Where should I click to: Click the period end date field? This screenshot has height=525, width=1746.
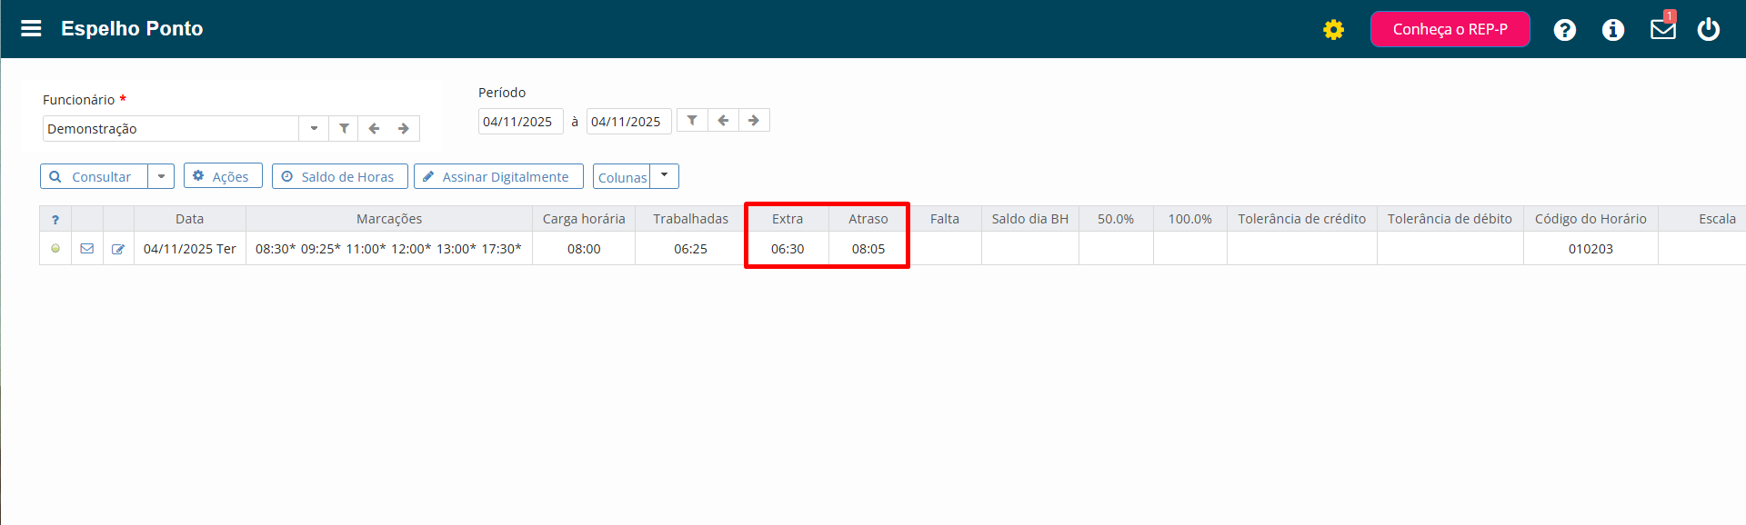click(x=628, y=122)
